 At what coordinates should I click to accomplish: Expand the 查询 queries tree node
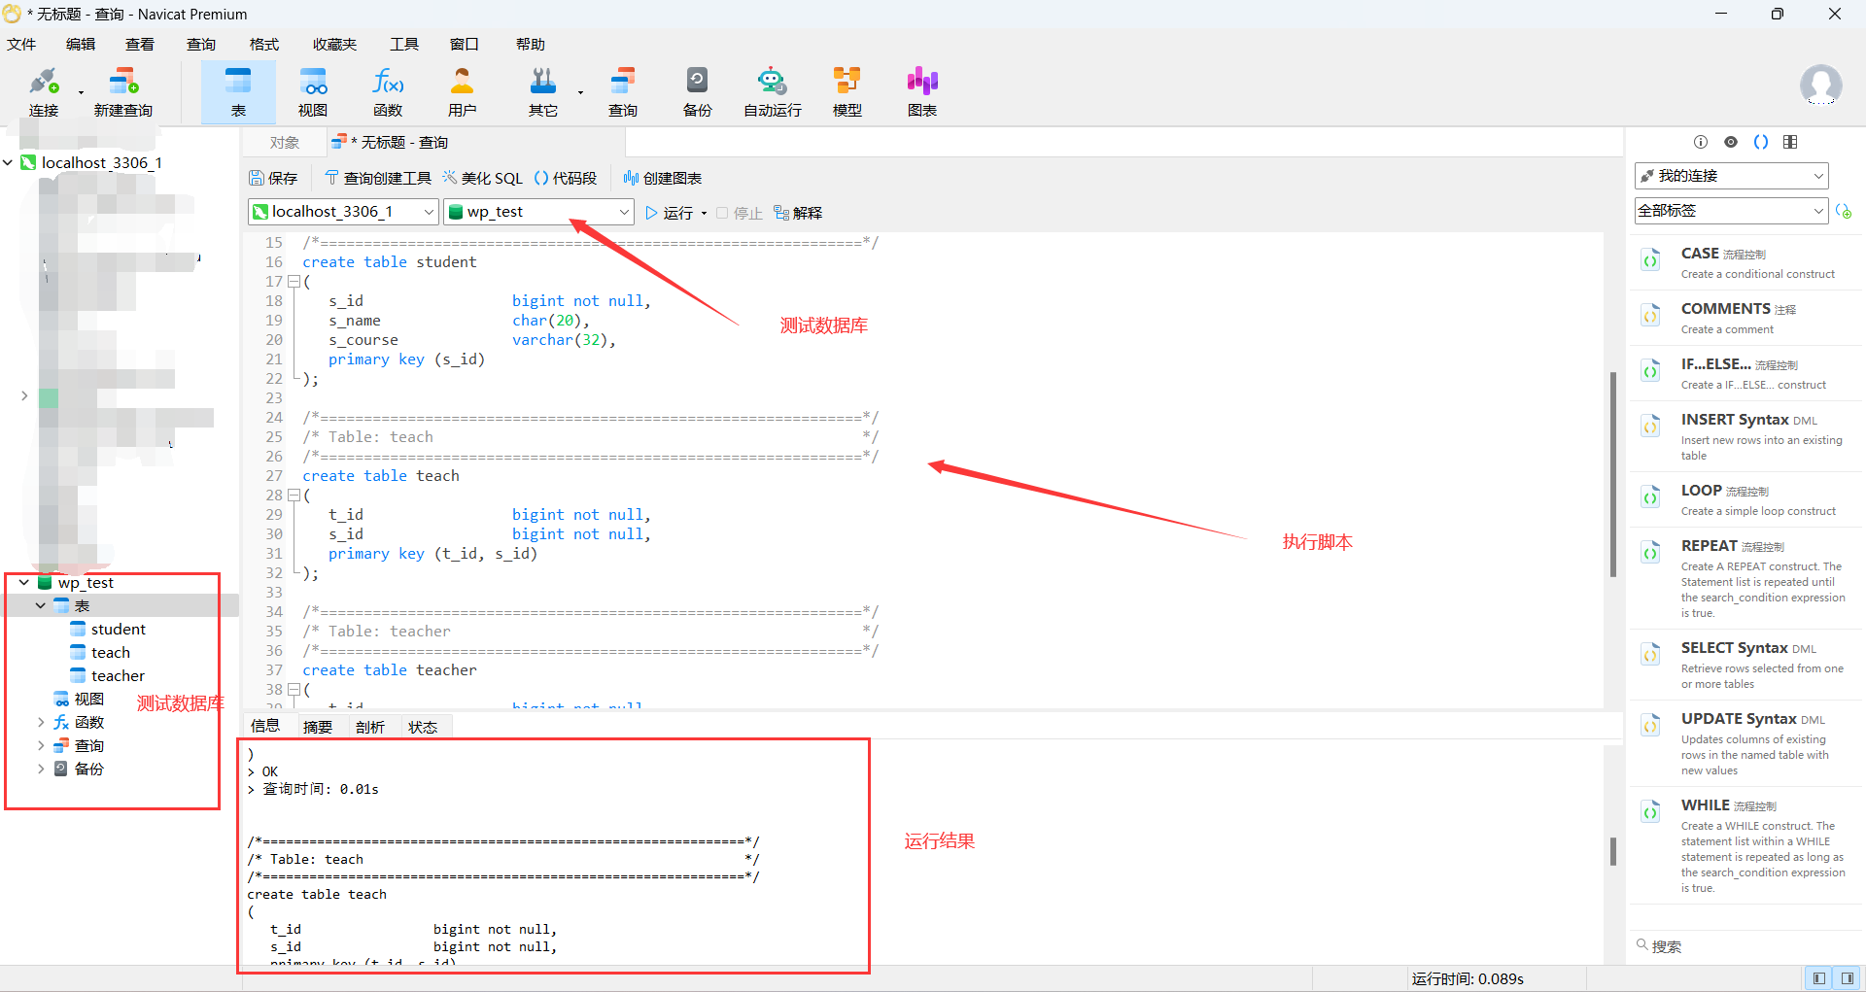tap(41, 746)
